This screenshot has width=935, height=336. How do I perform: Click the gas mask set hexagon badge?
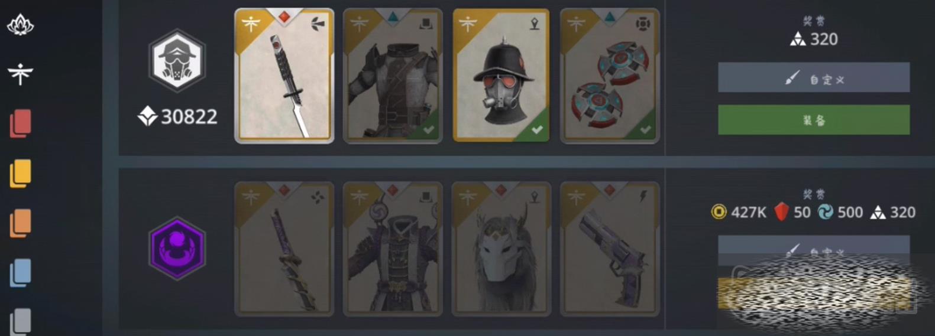click(177, 60)
